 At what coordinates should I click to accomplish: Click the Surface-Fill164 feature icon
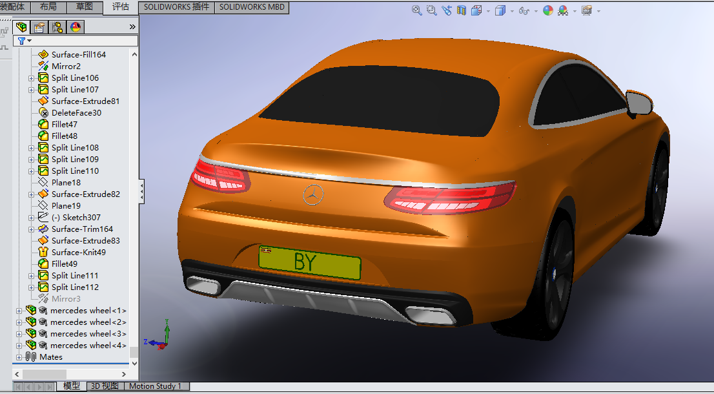point(43,55)
